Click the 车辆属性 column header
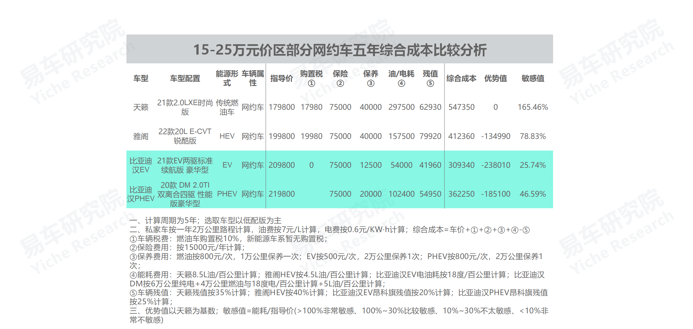The height and width of the screenshot is (329, 693). point(253,78)
